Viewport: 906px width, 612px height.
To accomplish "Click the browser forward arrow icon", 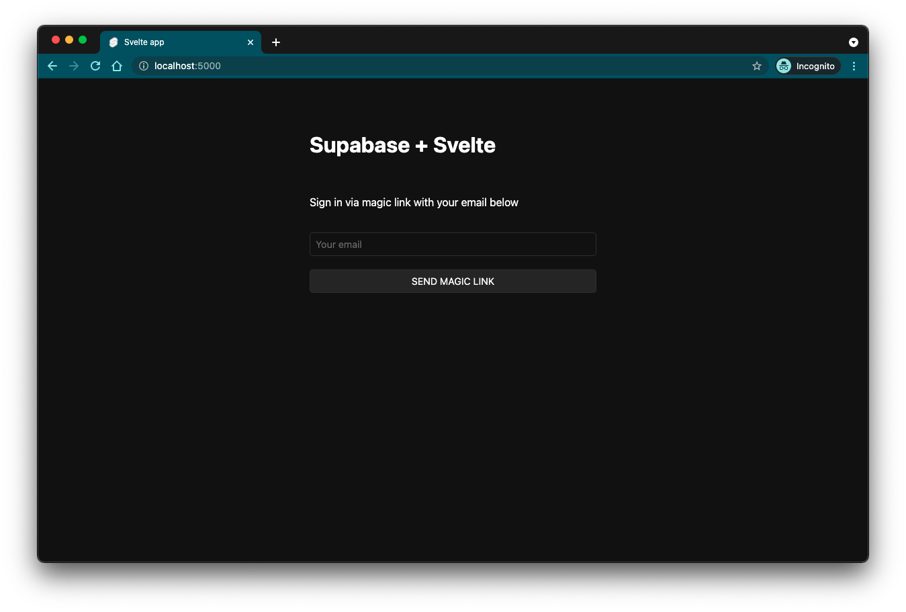I will point(74,66).
